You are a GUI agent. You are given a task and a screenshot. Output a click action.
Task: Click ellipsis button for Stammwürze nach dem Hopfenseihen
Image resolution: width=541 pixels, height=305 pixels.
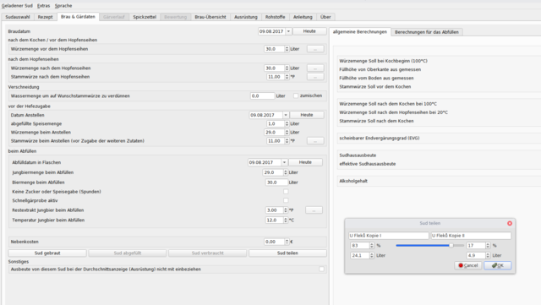coord(315,77)
